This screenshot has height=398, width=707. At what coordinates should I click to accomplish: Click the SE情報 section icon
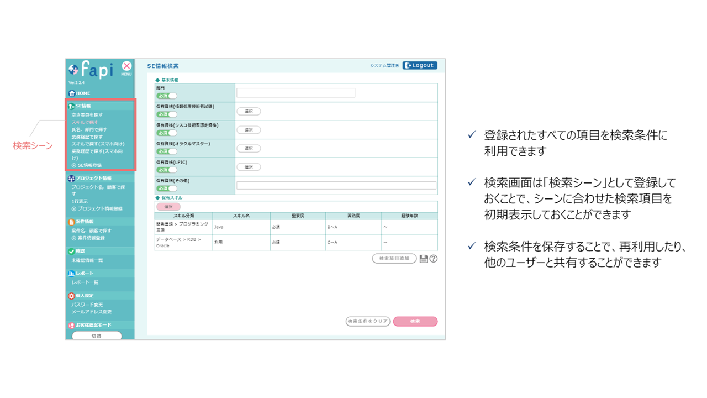pyautogui.click(x=71, y=106)
